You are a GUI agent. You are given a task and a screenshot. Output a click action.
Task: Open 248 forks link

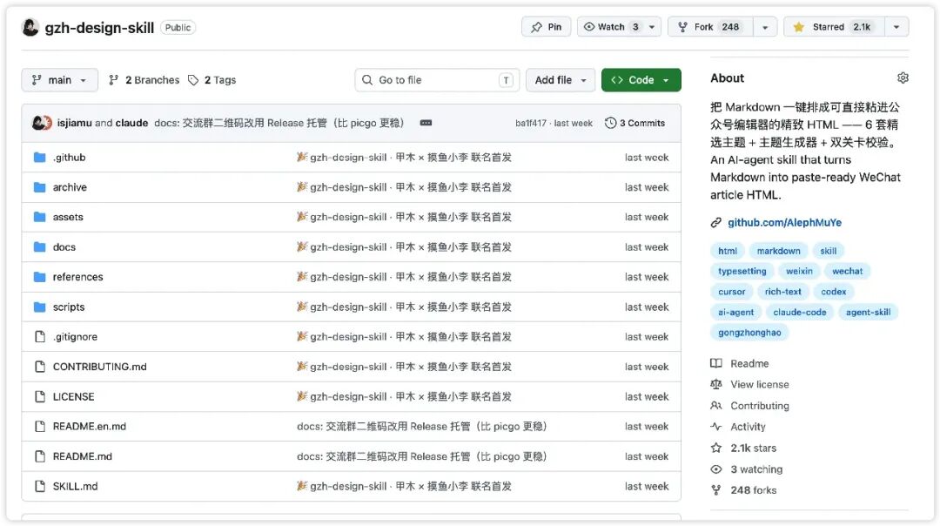743,490
